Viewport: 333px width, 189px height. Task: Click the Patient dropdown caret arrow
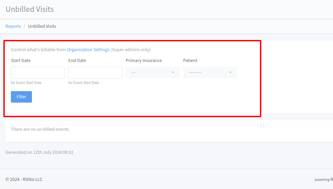[230, 72]
